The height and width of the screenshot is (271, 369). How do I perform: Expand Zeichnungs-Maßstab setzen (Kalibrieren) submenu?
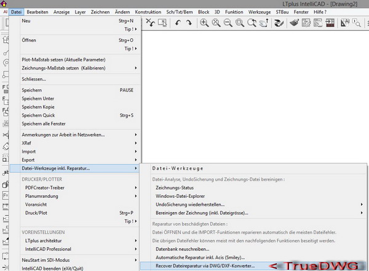[136, 68]
